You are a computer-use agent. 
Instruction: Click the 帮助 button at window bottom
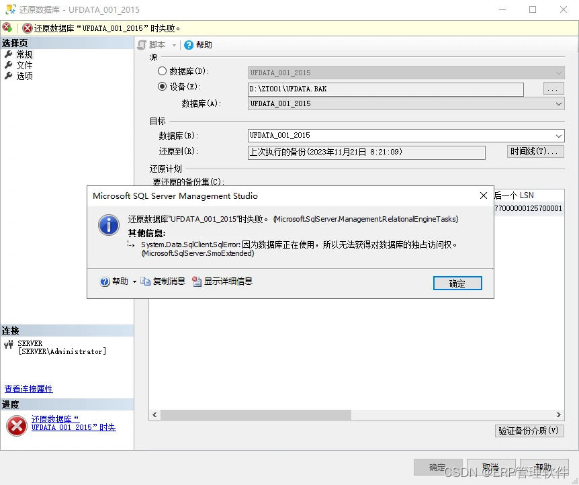[x=544, y=468]
